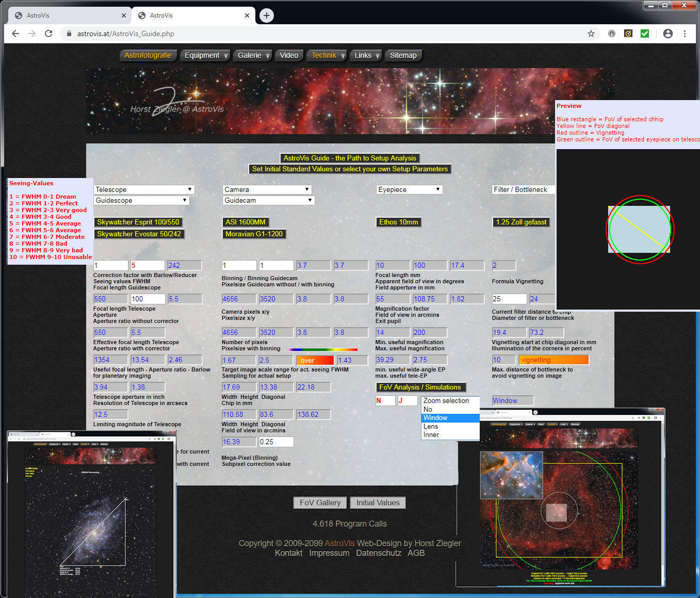Screen dimensions: 700x598
Task: Click the seeing value FWHM field showing 5
Action: coord(148,265)
